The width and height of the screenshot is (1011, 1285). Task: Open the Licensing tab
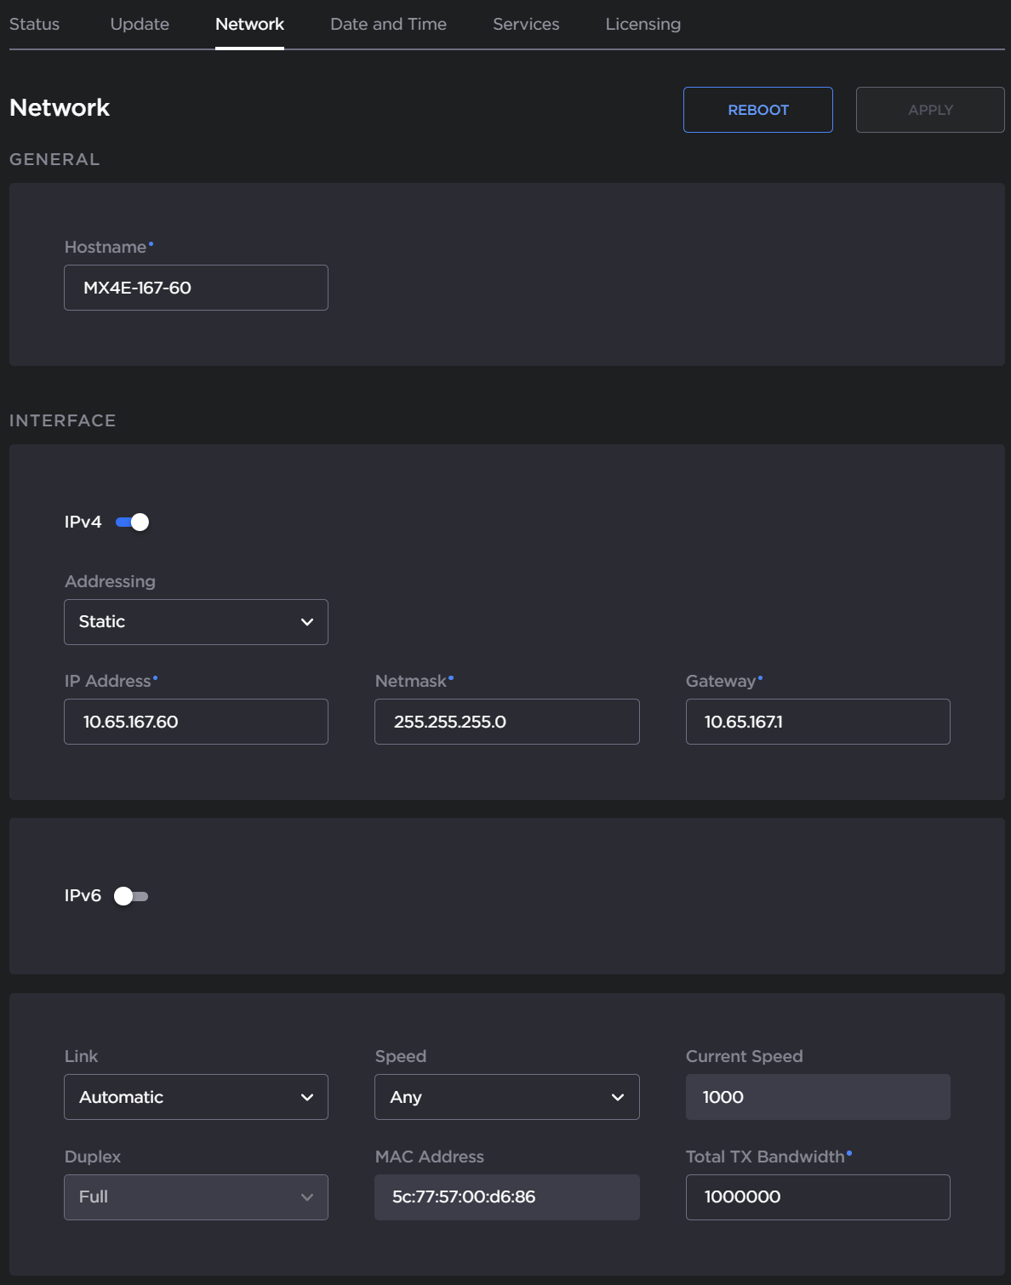point(642,24)
